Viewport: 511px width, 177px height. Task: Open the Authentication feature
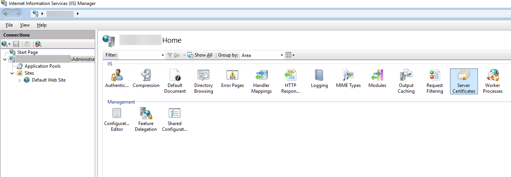tap(117, 79)
